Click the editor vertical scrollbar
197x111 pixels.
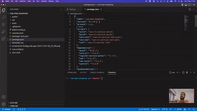(196, 21)
